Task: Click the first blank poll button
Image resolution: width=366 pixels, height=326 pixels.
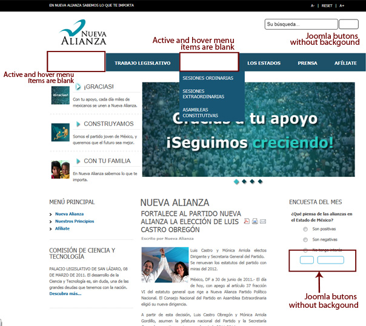Action: click(x=307, y=260)
